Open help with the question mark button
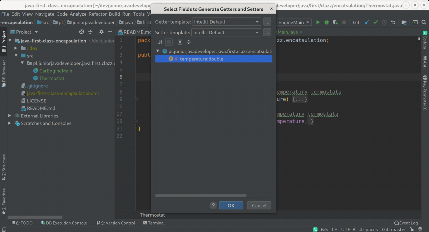Screen dimensions: 429x232 coord(213,206)
